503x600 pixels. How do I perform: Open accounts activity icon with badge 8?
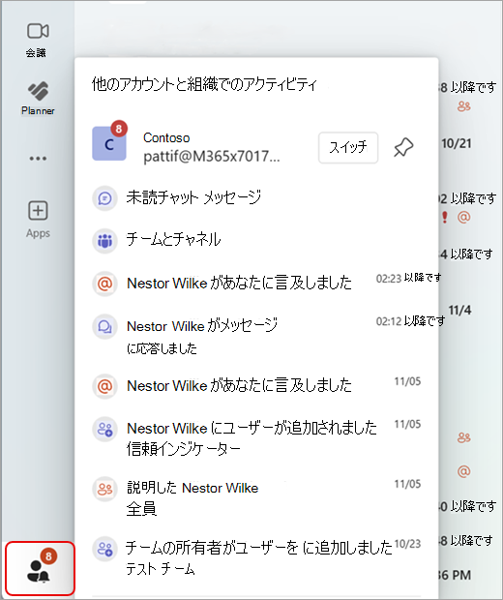[40, 569]
